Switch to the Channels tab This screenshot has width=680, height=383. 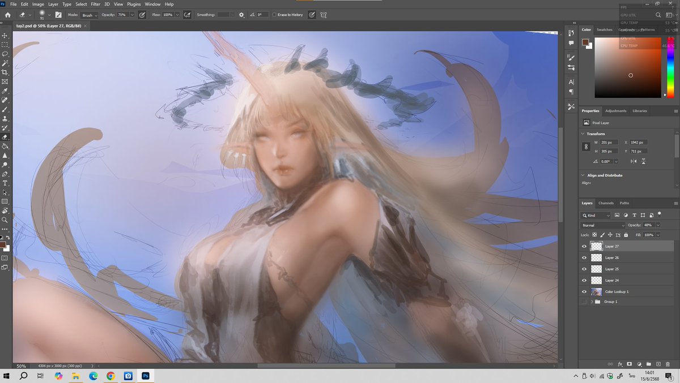point(606,203)
